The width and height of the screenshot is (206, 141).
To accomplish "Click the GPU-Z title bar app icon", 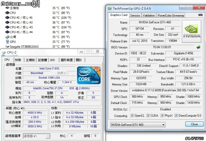I will coord(109,9).
